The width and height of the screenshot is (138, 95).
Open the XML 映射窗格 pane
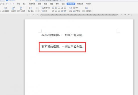pyautogui.click(x=87, y=9)
